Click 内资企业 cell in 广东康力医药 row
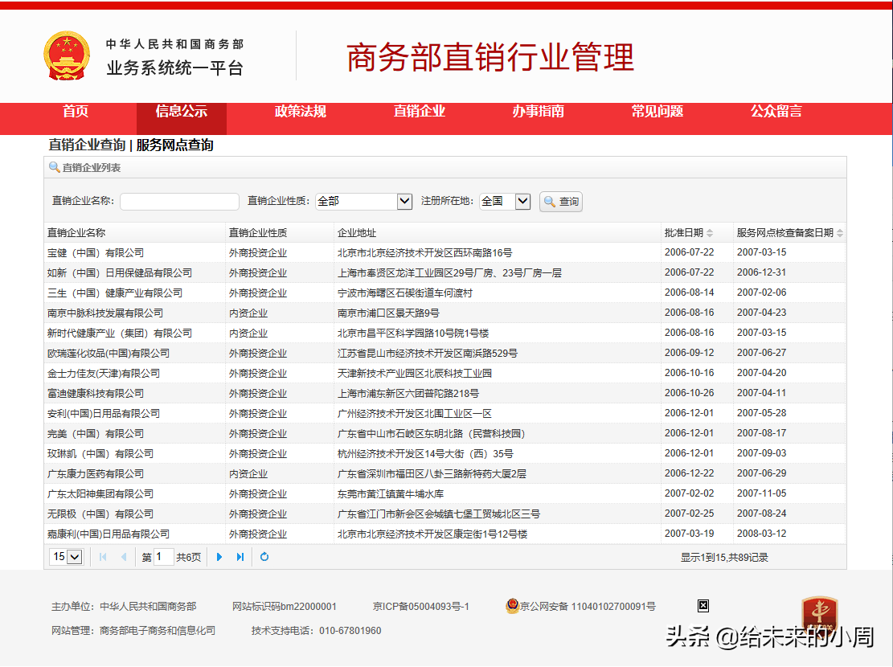The image size is (893, 667). [x=248, y=474]
